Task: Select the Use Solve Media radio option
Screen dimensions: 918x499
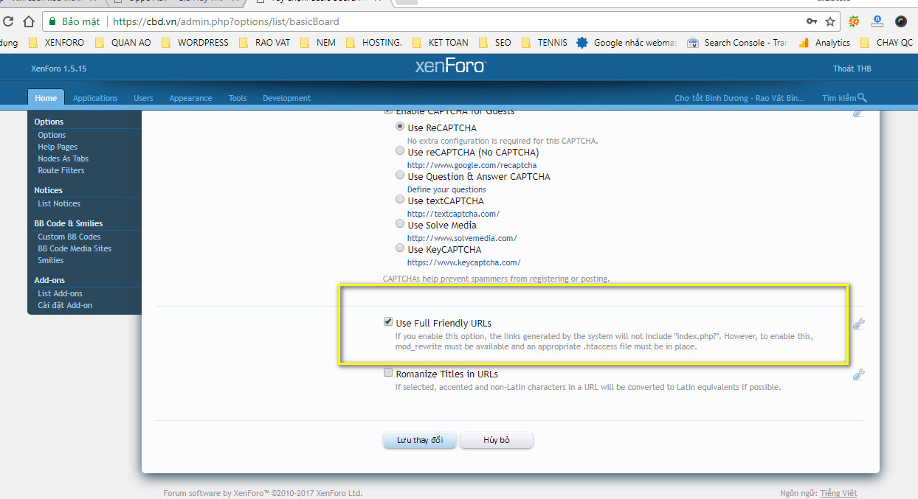Action: click(400, 225)
